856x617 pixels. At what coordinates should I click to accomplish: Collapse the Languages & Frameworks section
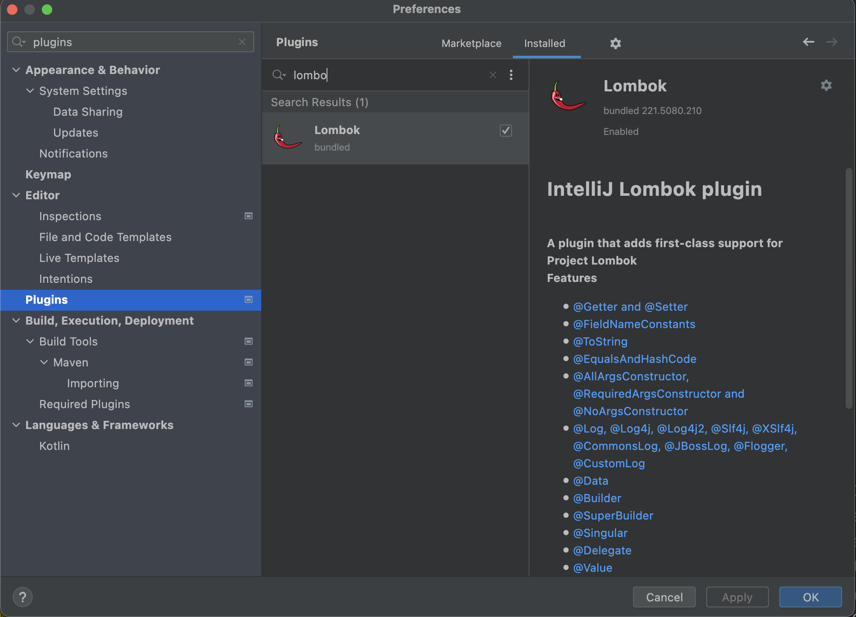click(x=16, y=425)
